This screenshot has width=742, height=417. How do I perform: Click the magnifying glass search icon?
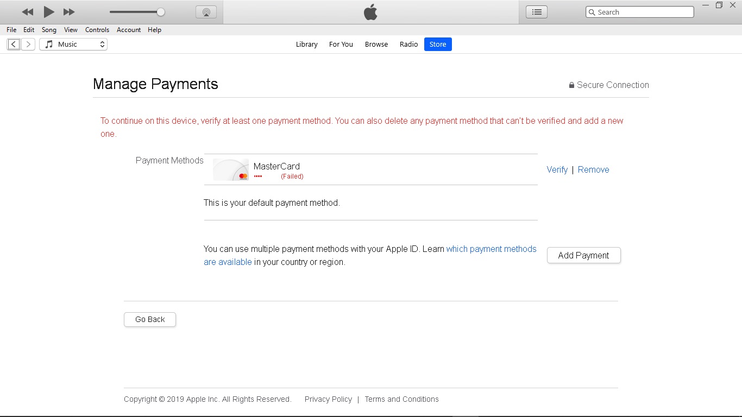pyautogui.click(x=592, y=12)
